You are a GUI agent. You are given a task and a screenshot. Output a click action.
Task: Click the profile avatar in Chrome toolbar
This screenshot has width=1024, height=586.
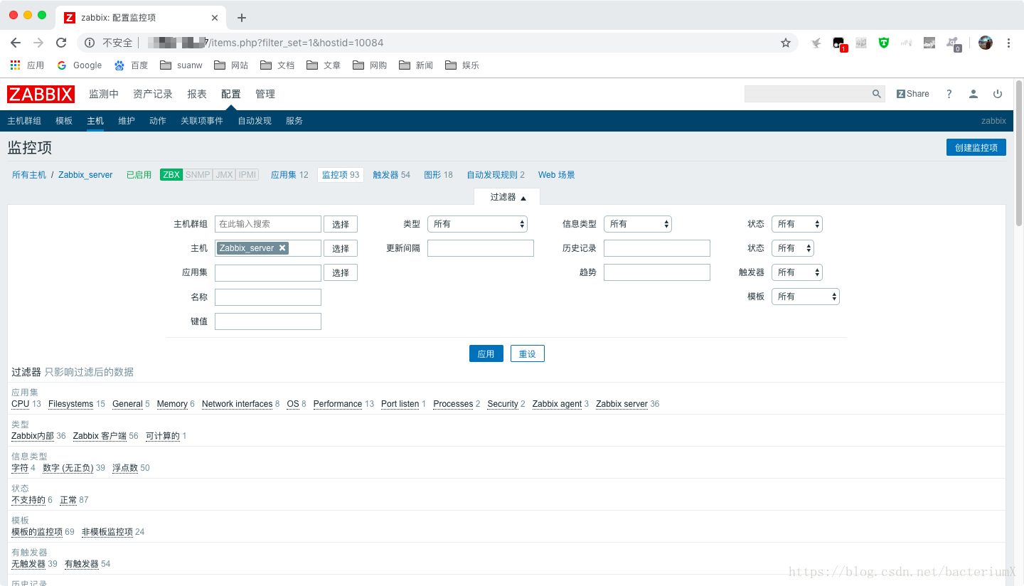(986, 43)
